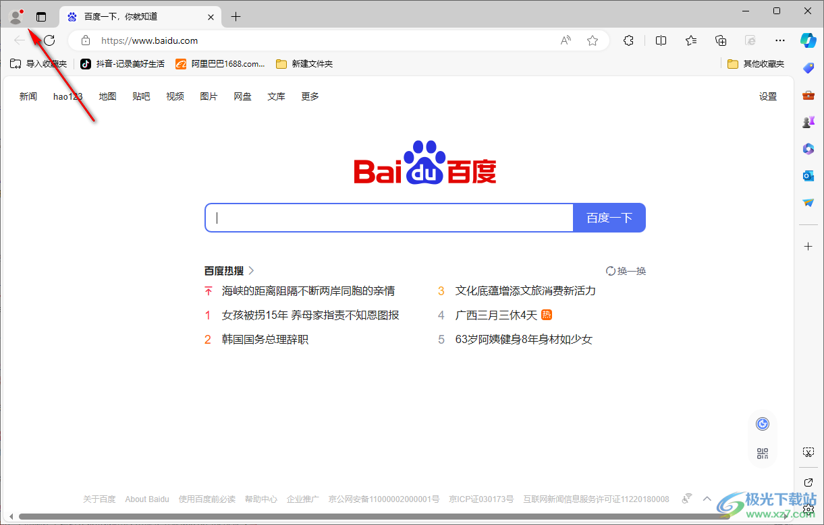This screenshot has height=525, width=824.
Task: Open Outlook in the sidebar
Action: click(x=808, y=176)
